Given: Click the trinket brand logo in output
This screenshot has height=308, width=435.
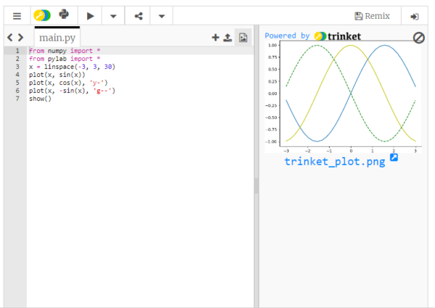Looking at the screenshot, I should coord(337,36).
